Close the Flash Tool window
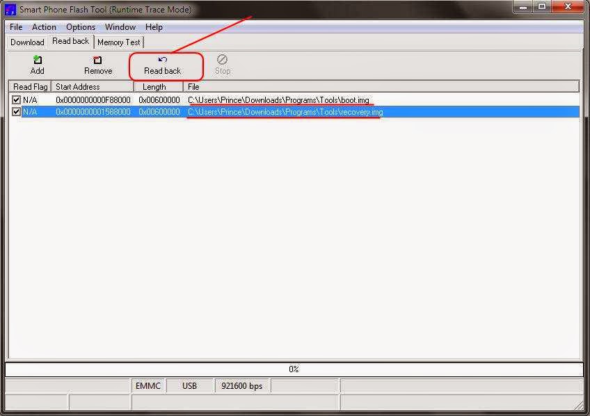This screenshot has height=416, width=590. click(x=568, y=6)
